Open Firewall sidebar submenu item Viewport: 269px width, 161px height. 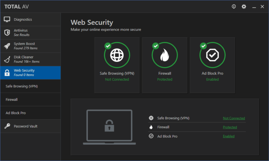click(x=30, y=100)
